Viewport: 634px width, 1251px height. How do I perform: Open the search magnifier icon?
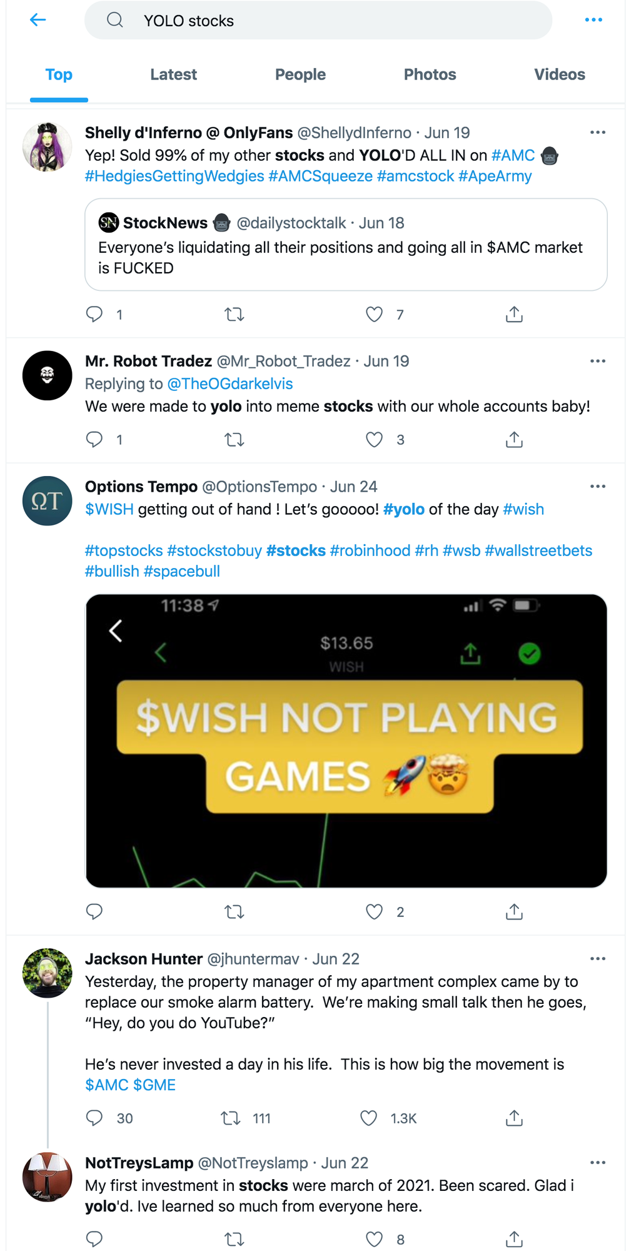click(114, 19)
